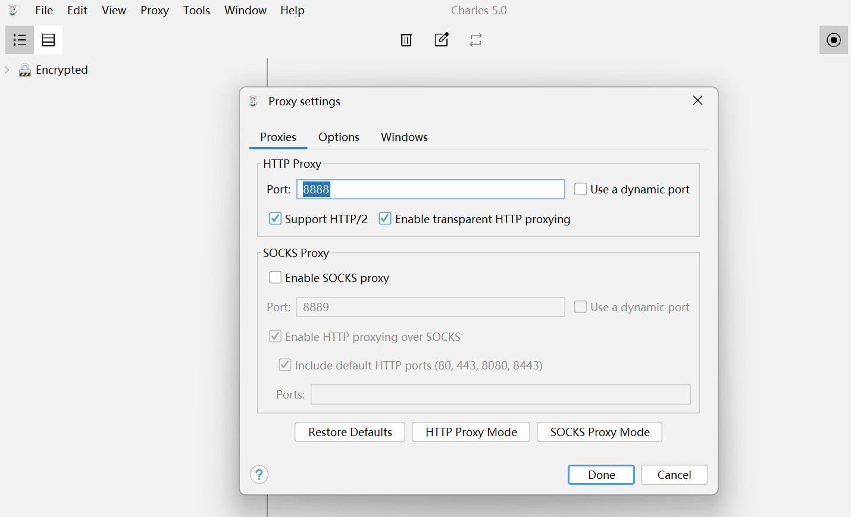Viewport: 851px width, 517px height.
Task: Open the Window menu
Action: (245, 10)
